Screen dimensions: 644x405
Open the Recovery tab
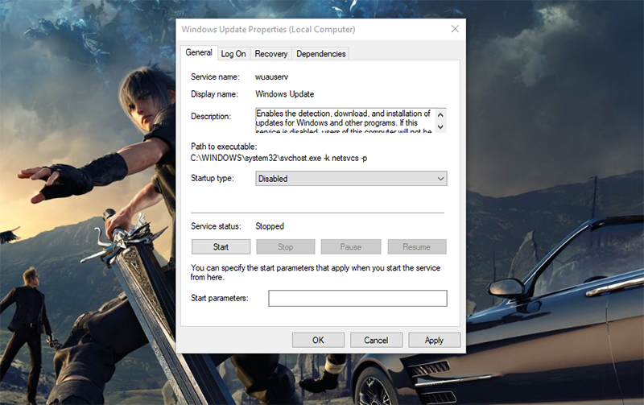pyautogui.click(x=271, y=54)
